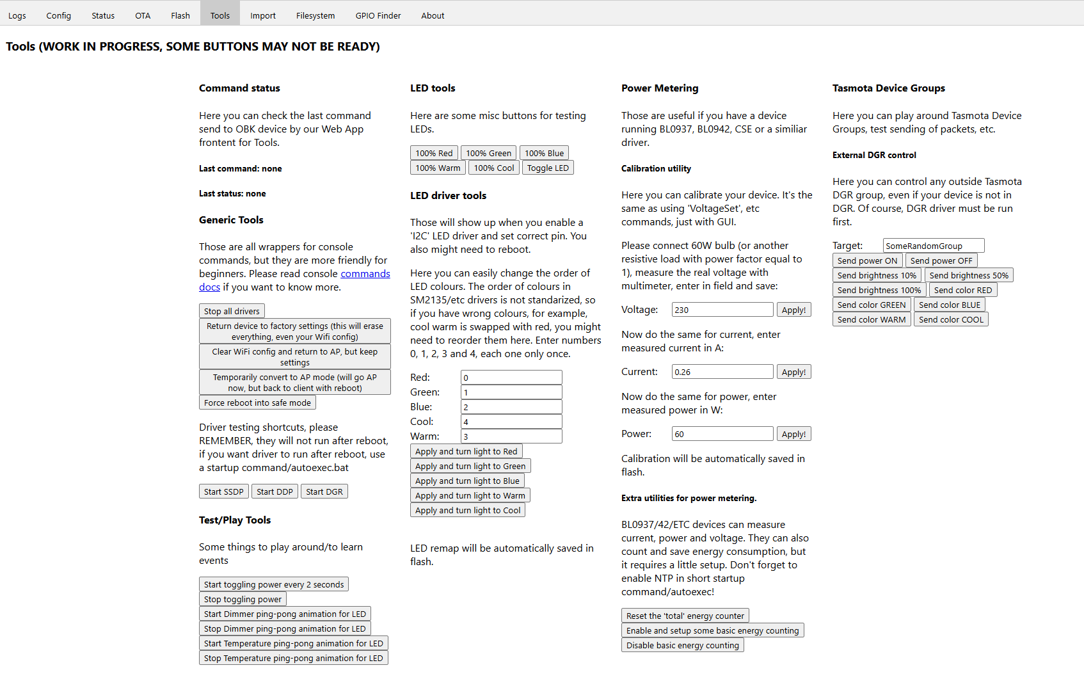This screenshot has width=1084, height=679.
Task: Apply the Power calibration value
Action: pyautogui.click(x=793, y=434)
